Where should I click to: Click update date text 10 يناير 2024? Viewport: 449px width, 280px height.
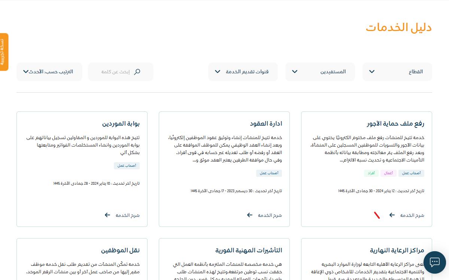[97, 184]
